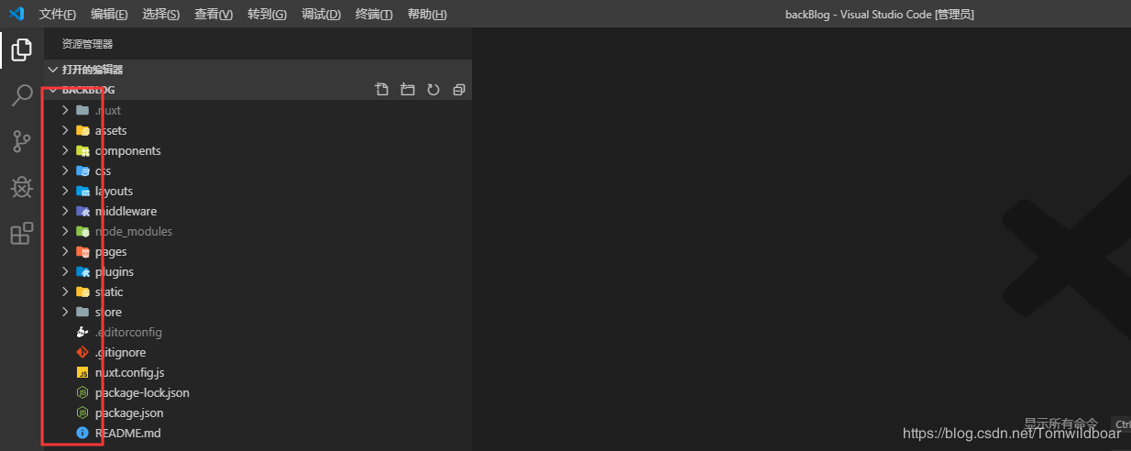Select the README.md file name

127,433
